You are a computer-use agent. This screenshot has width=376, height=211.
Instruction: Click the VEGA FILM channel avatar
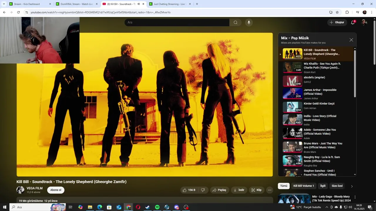coord(20,190)
